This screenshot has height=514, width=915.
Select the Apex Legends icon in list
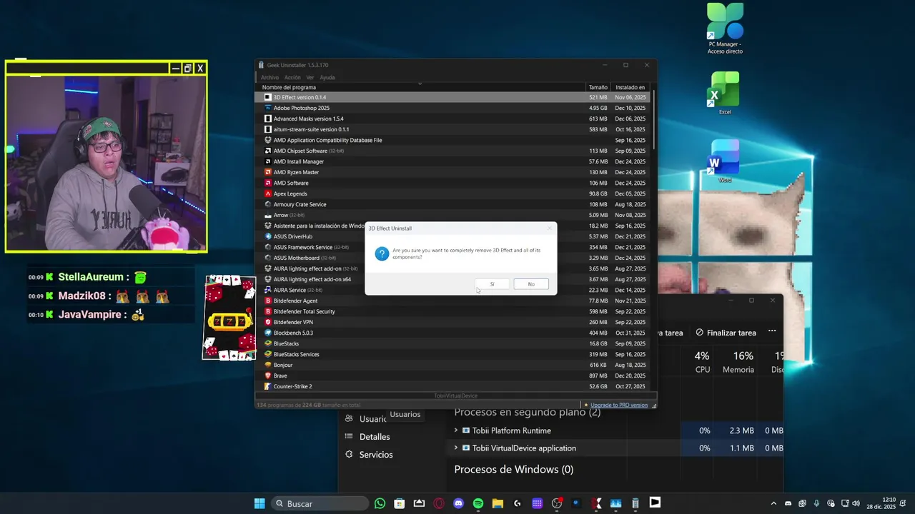click(268, 193)
